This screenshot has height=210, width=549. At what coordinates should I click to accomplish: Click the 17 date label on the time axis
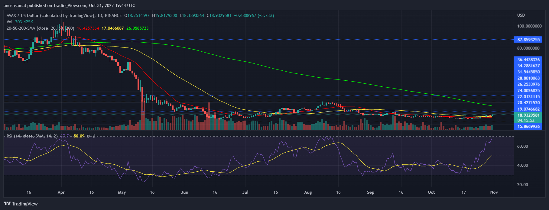tap(464, 192)
